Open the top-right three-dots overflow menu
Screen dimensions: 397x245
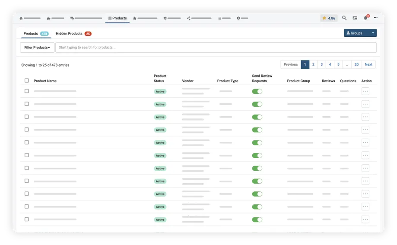pos(376,18)
